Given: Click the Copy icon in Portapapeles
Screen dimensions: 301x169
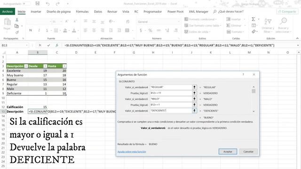Looking at the screenshot, I should (x=16, y=26).
